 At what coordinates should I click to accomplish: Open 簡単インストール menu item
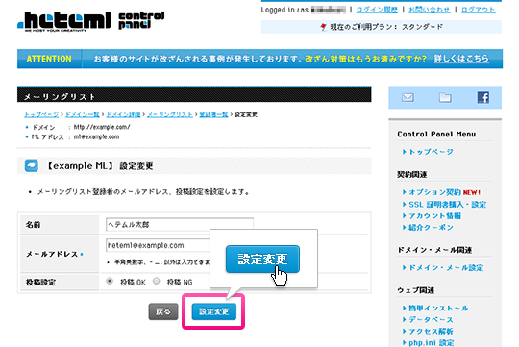438,308
